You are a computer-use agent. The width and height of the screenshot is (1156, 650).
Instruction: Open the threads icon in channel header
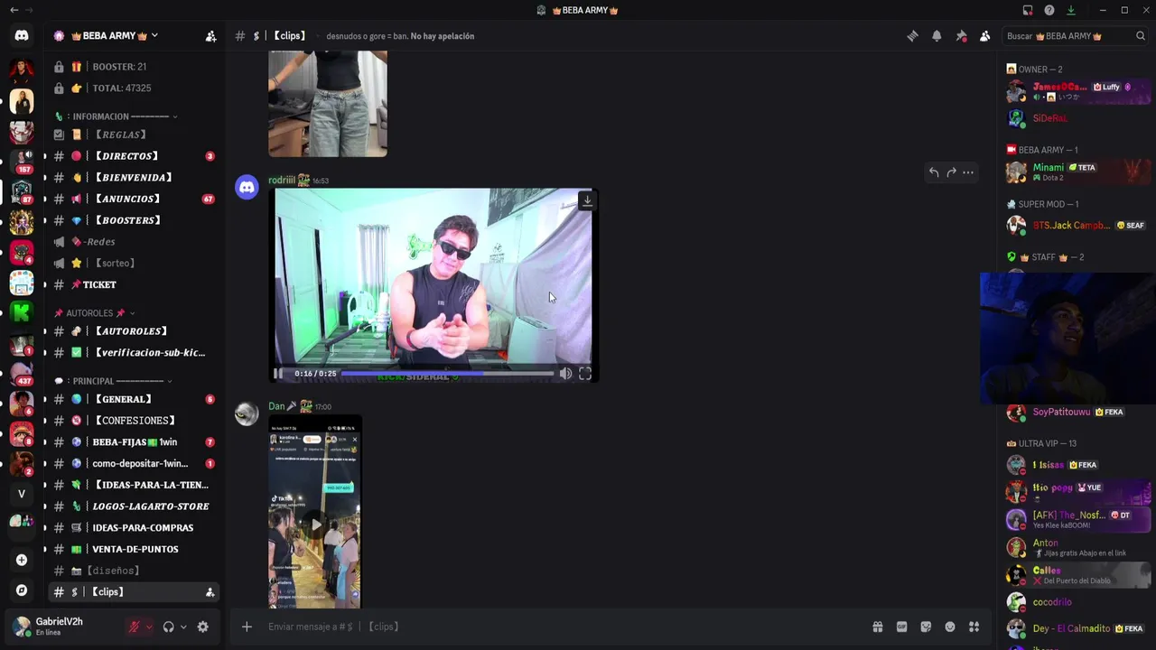coord(912,36)
